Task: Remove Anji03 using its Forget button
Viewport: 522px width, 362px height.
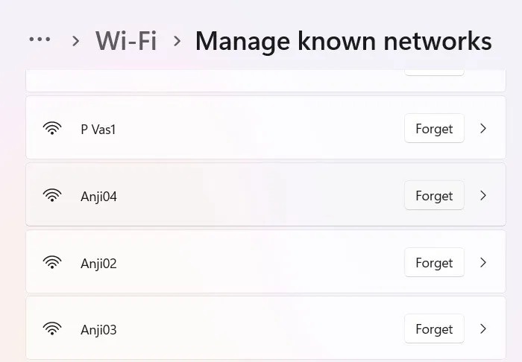Action: [x=434, y=329]
